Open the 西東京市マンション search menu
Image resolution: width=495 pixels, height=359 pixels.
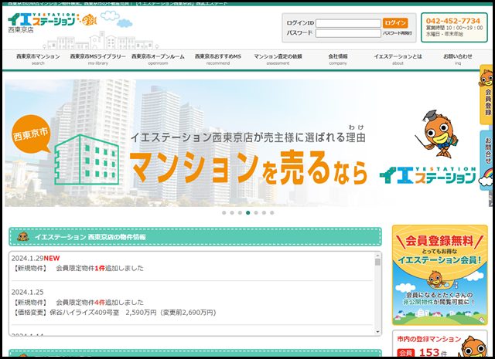(x=38, y=59)
